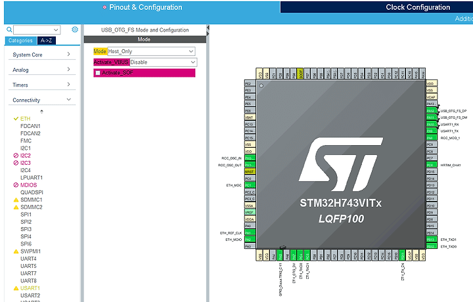The image size is (473, 302).
Task: Select SPI2 peripheral
Action: coord(26,222)
